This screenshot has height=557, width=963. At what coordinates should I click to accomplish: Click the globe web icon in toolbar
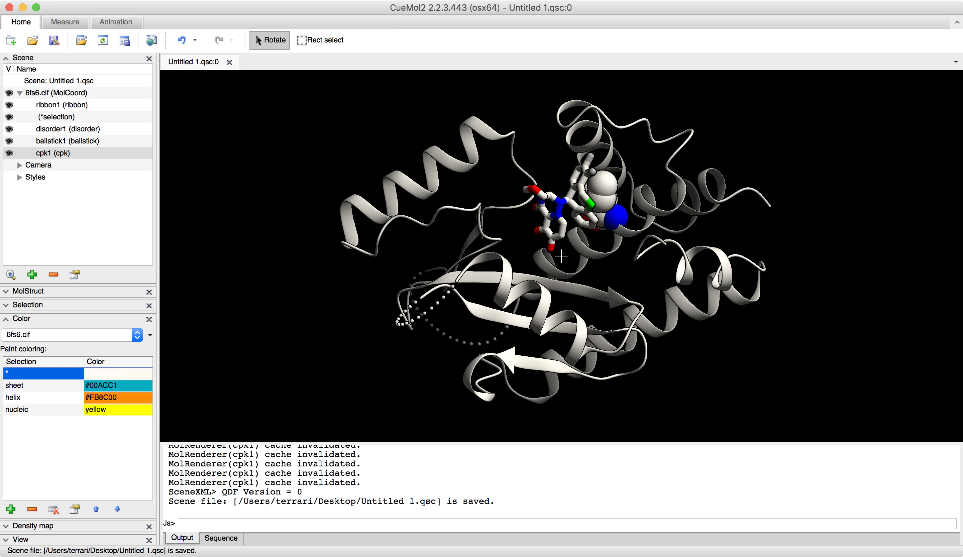click(151, 40)
